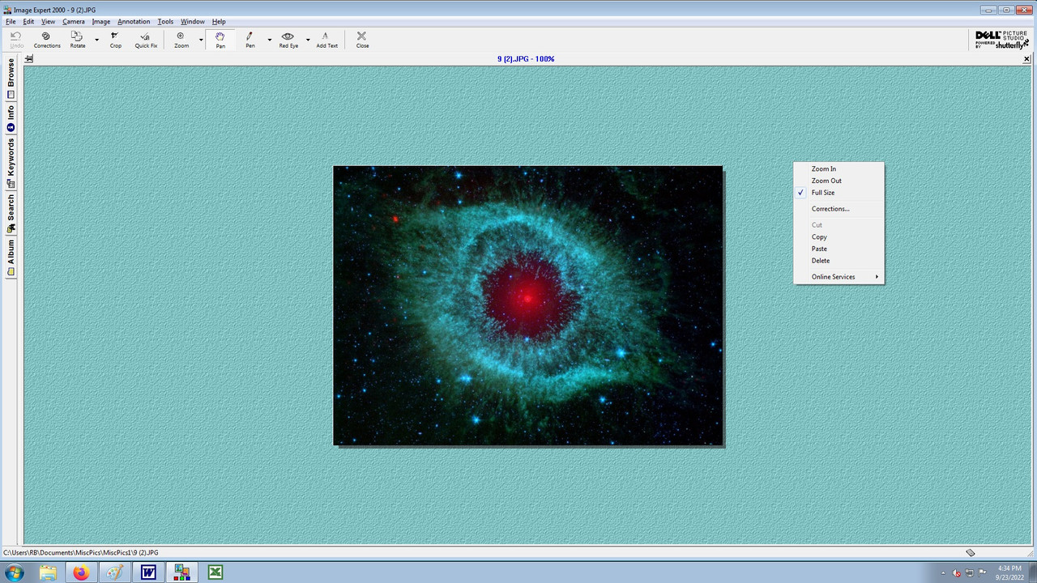Image resolution: width=1037 pixels, height=583 pixels.
Task: Activate the Pan hand tool
Action: tap(220, 40)
